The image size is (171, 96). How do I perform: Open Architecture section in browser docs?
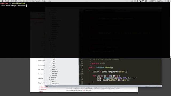pyautogui.click(x=42, y=65)
